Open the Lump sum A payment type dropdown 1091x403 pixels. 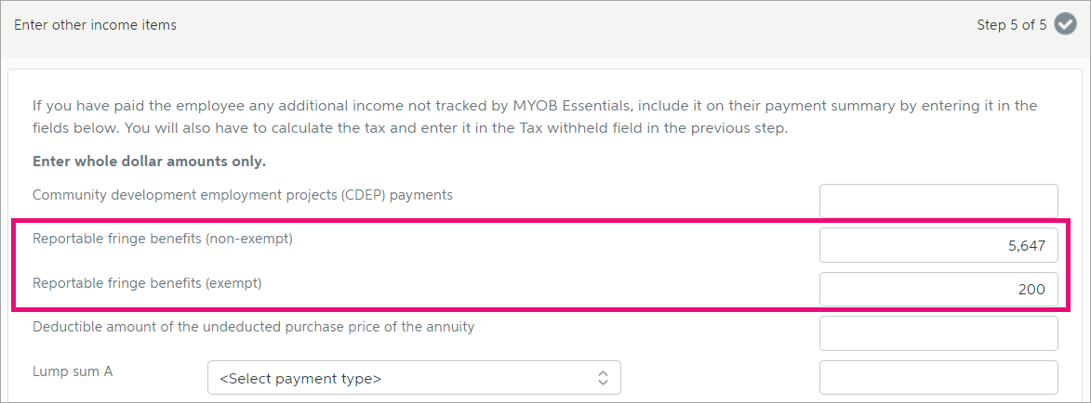tap(414, 378)
